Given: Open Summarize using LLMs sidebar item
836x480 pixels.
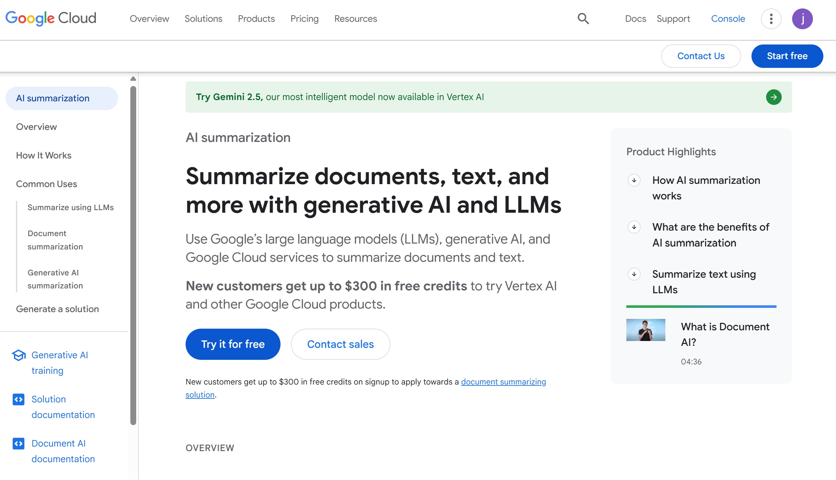Looking at the screenshot, I should 70,208.
